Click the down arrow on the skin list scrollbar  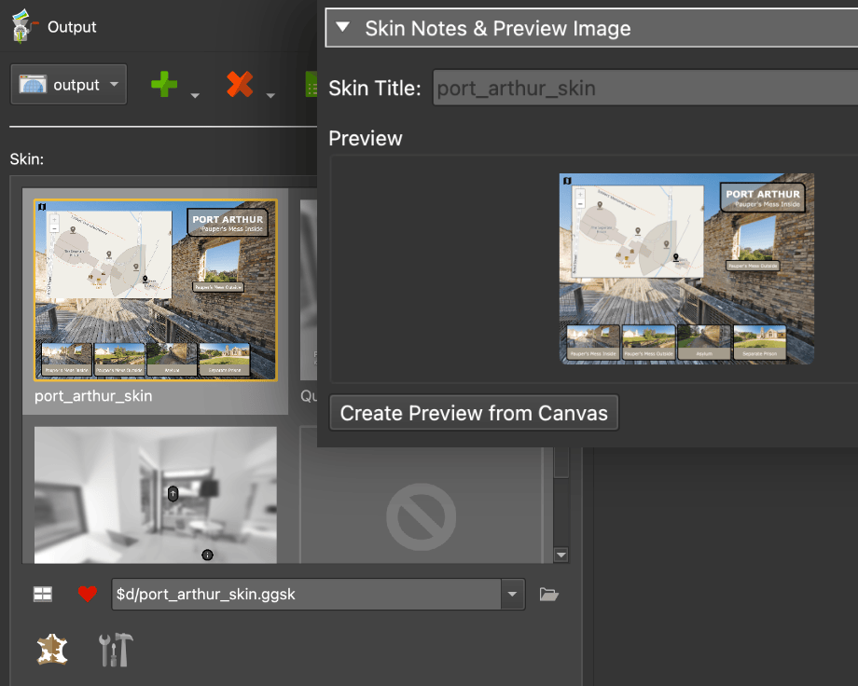point(560,554)
